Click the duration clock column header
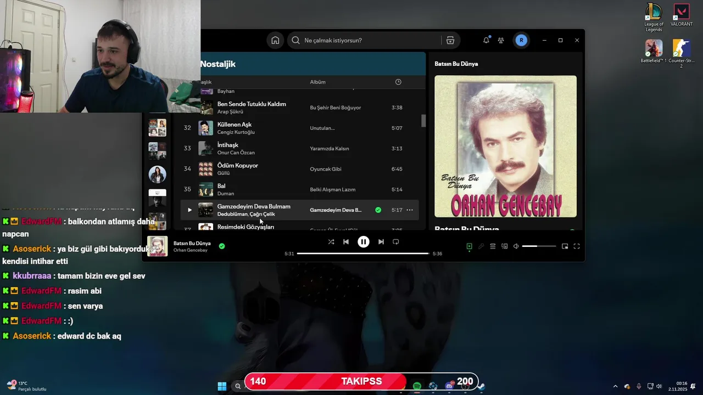703x395 pixels. tap(398, 82)
